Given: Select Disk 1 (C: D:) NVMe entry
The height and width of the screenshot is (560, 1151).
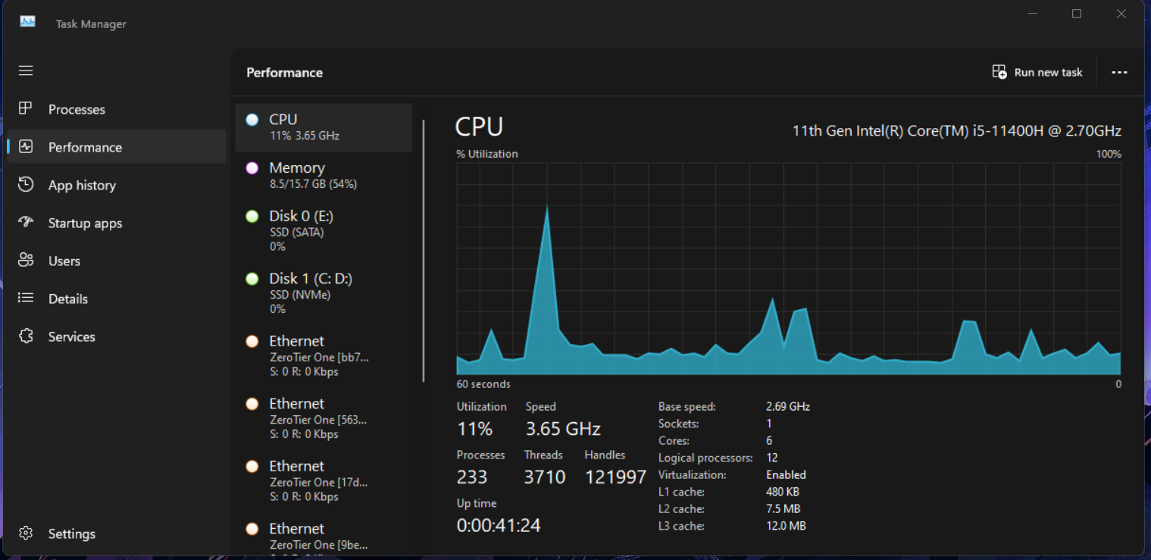Looking at the screenshot, I should tap(324, 293).
